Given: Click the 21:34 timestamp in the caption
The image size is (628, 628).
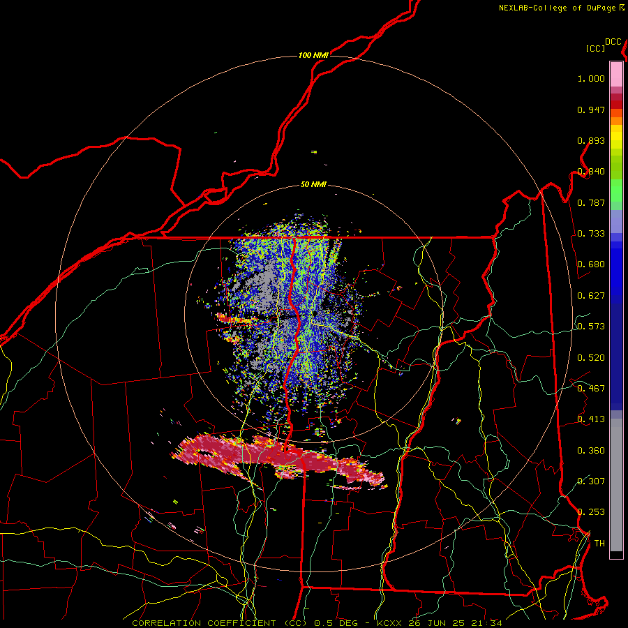Looking at the screenshot, I should [x=486, y=623].
